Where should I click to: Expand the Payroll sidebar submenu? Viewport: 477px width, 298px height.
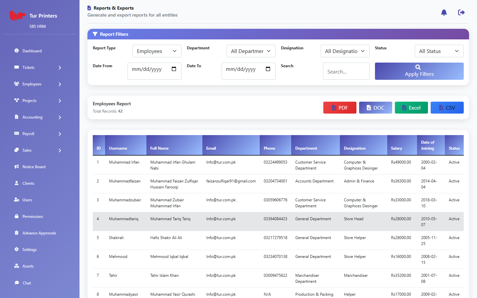(x=60, y=134)
